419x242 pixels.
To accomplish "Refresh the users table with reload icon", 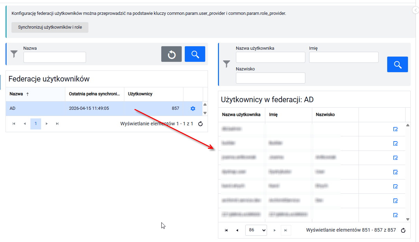I will tap(403, 230).
